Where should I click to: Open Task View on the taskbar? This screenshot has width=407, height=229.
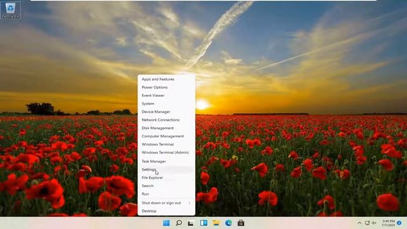coord(191,223)
